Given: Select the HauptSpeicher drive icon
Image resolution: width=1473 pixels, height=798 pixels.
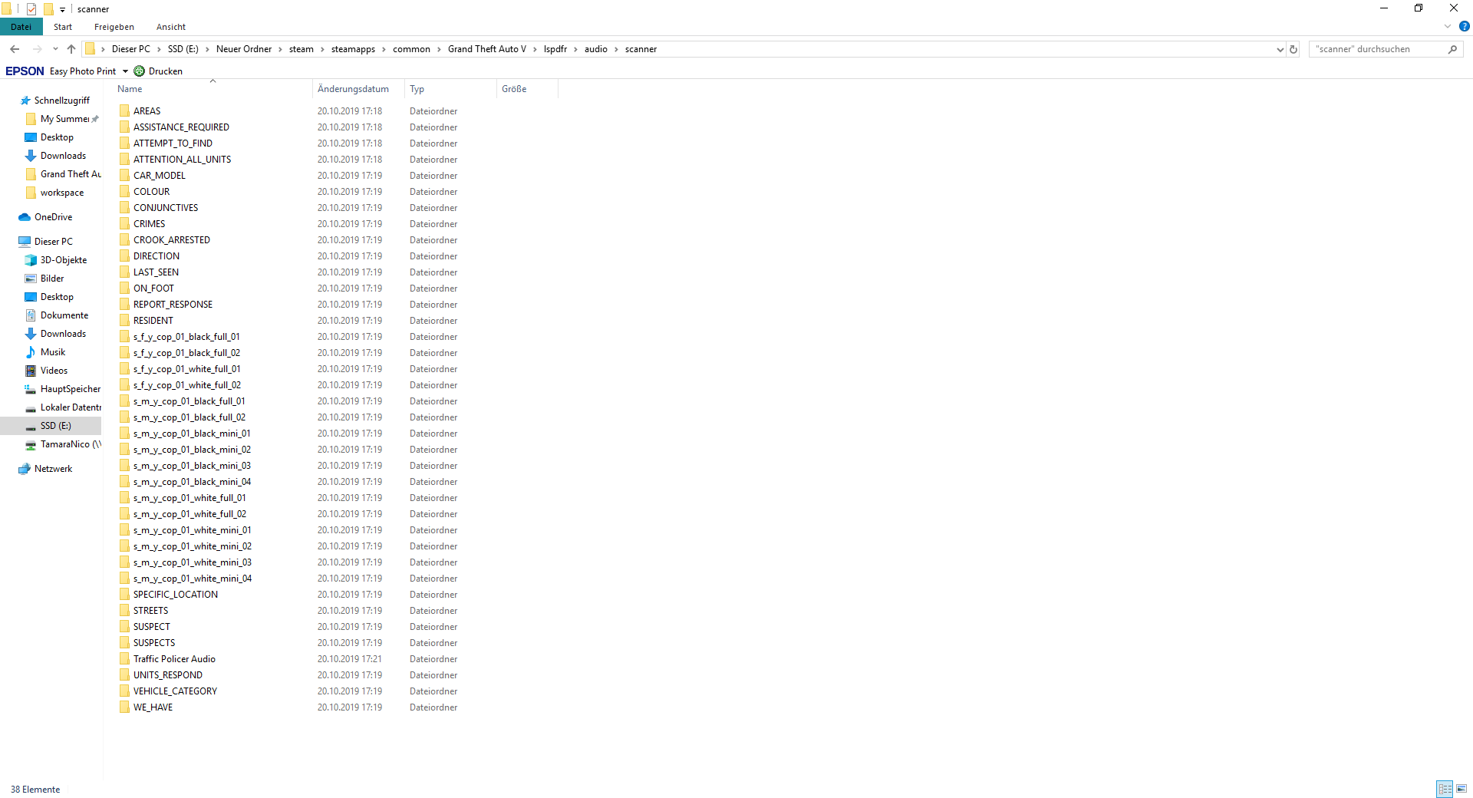Looking at the screenshot, I should tap(31, 389).
